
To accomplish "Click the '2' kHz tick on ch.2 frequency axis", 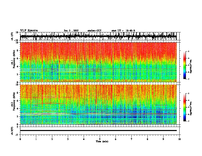I will click(17, 116).
